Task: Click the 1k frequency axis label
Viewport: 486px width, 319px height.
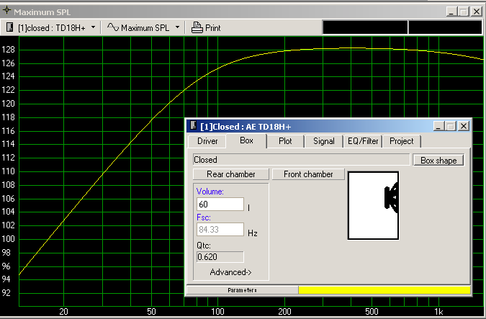Action: pyautogui.click(x=438, y=312)
